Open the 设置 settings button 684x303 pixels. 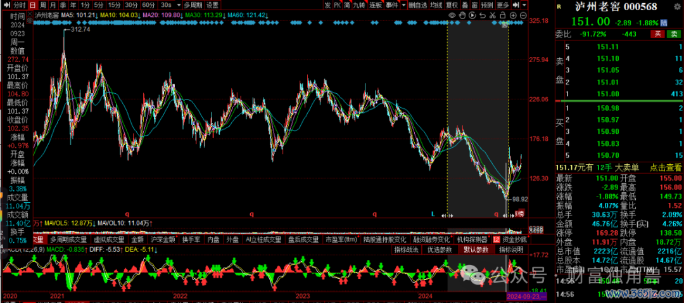212,5
